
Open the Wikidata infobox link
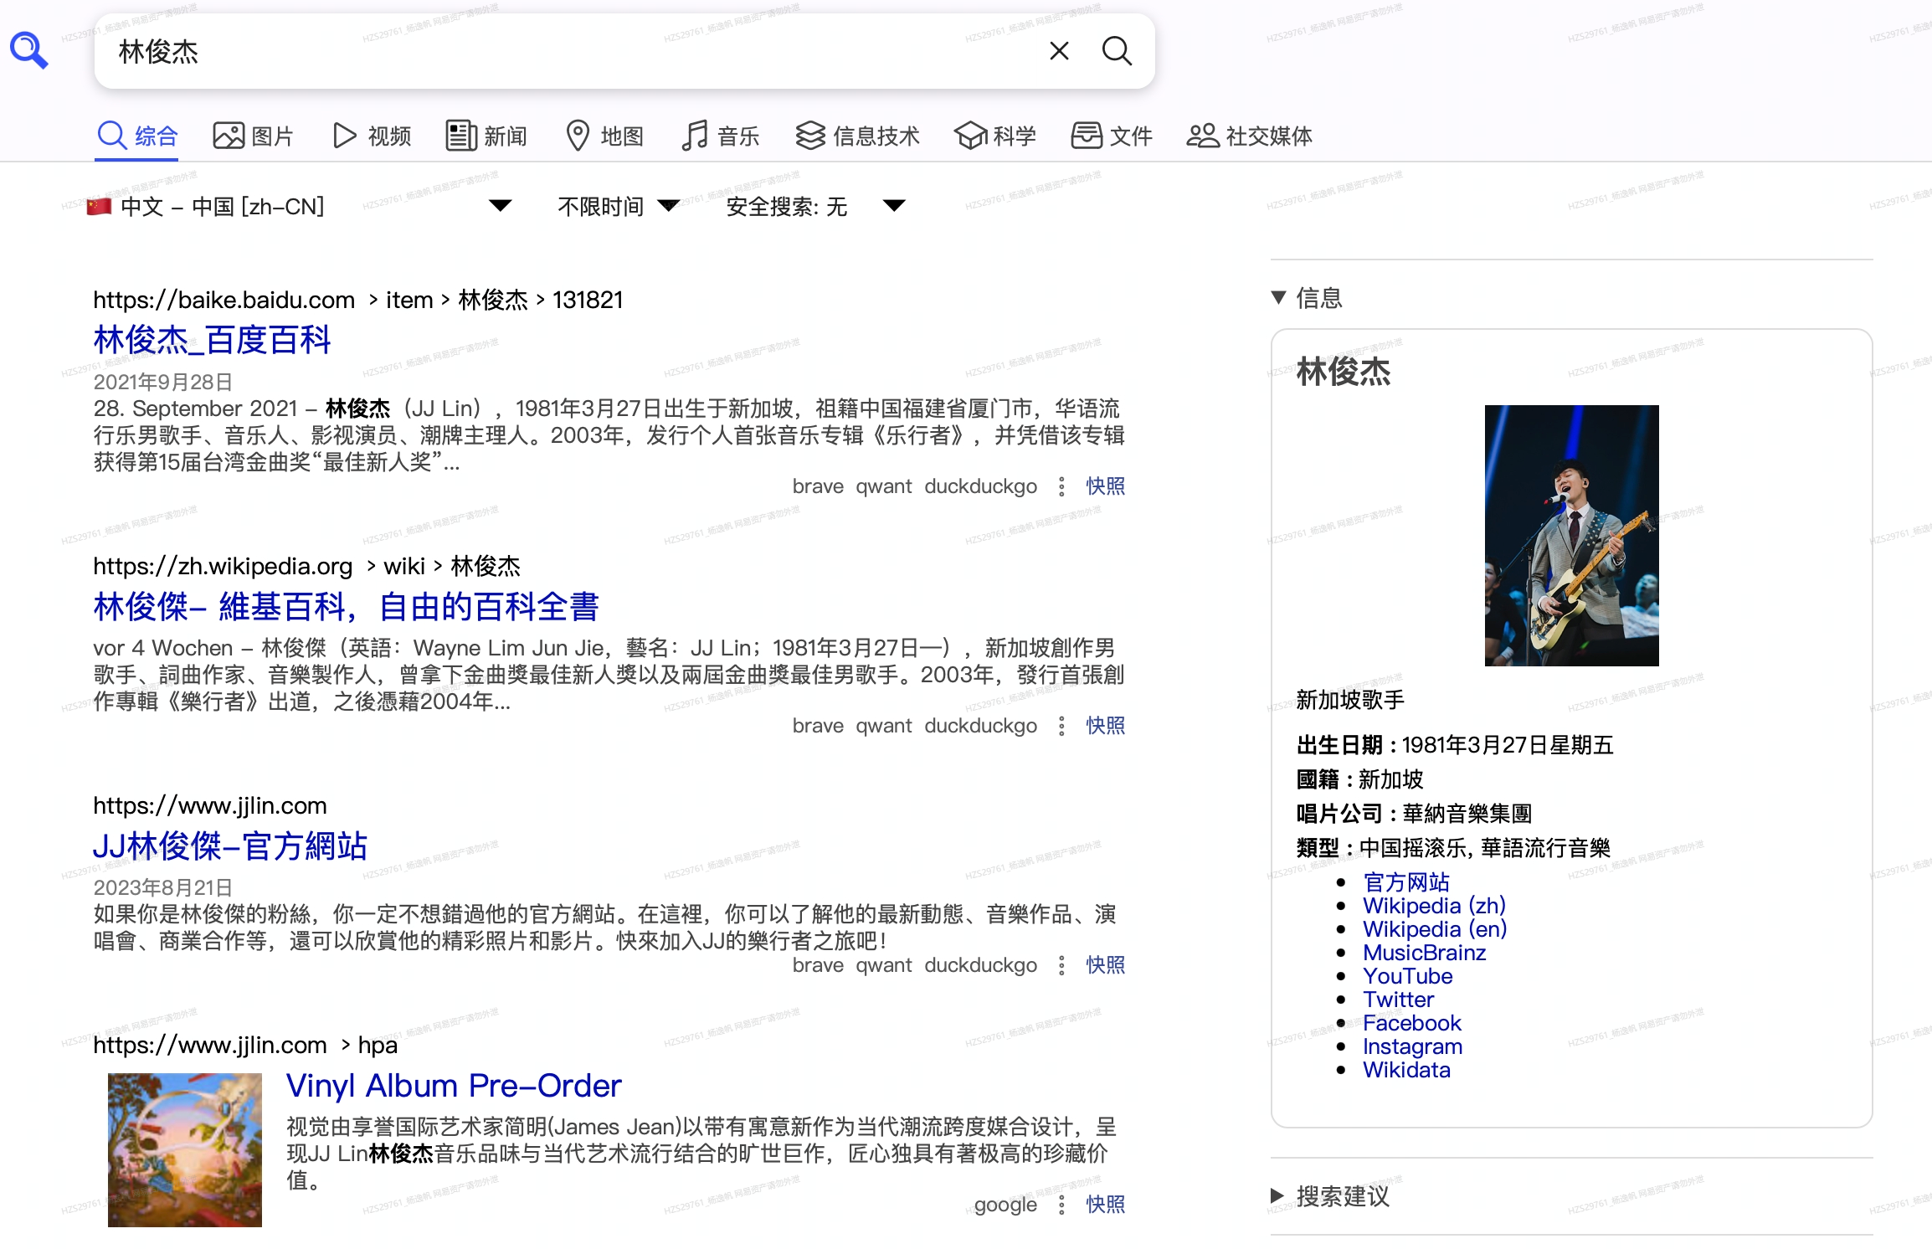(x=1406, y=1070)
